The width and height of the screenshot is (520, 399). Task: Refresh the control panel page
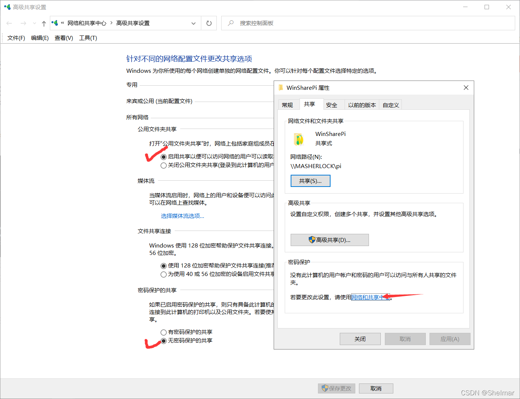point(209,23)
